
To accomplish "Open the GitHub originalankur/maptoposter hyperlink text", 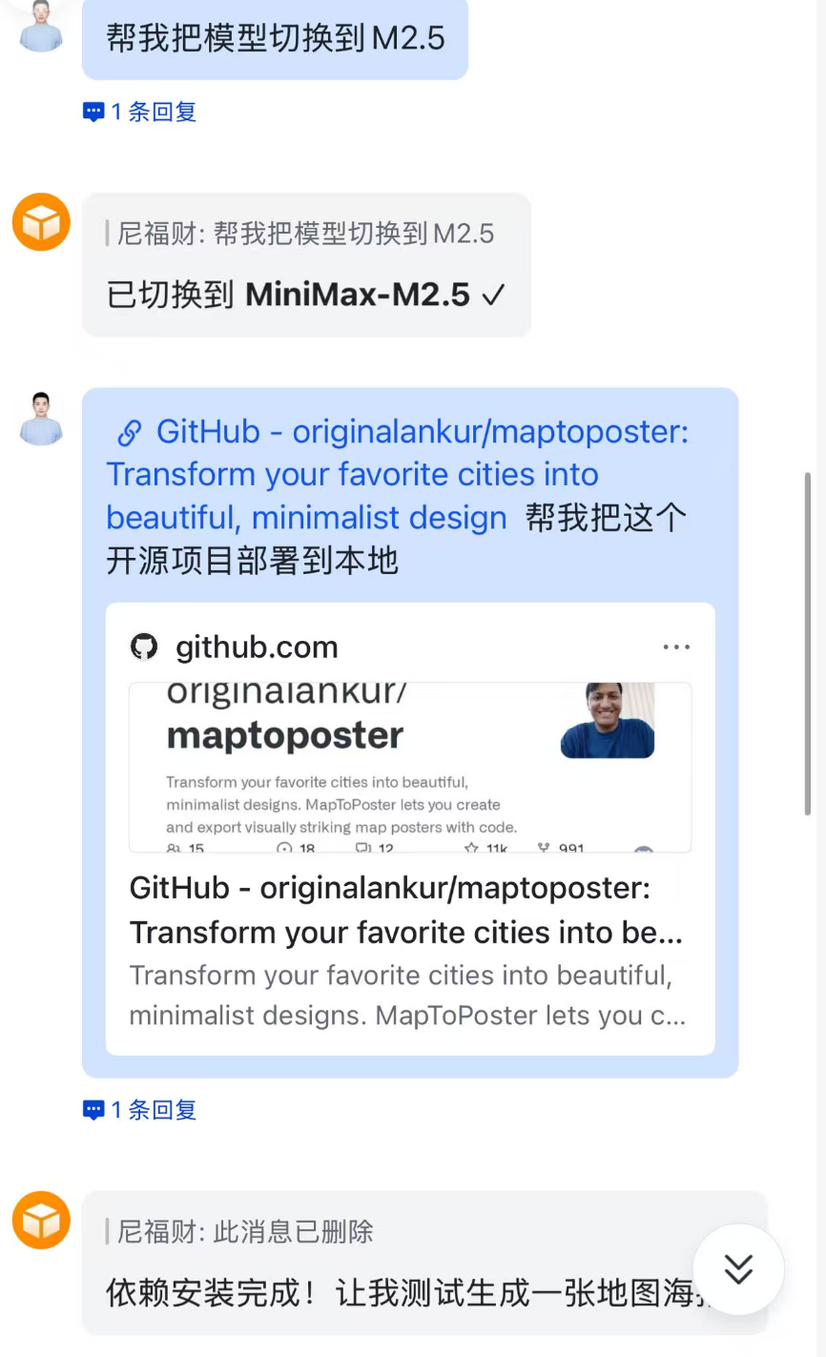I will (398, 475).
